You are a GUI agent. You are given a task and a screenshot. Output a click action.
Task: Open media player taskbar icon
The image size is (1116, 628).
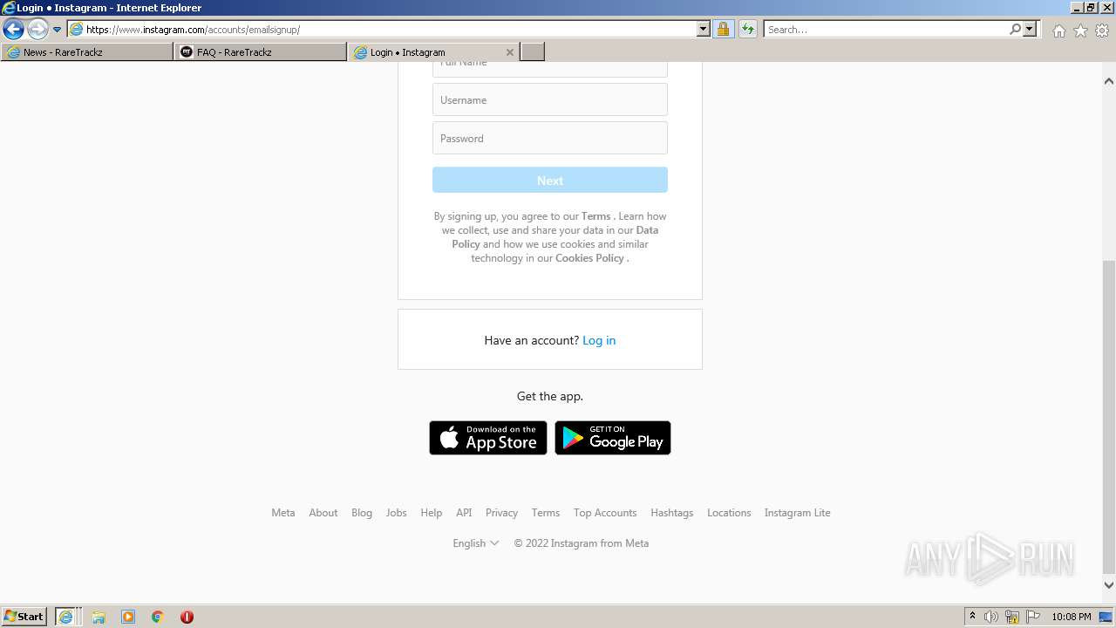tap(128, 617)
